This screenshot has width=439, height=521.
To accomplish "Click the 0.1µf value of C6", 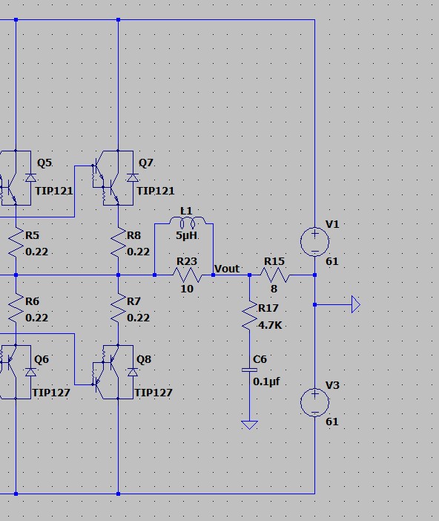I will tap(266, 381).
